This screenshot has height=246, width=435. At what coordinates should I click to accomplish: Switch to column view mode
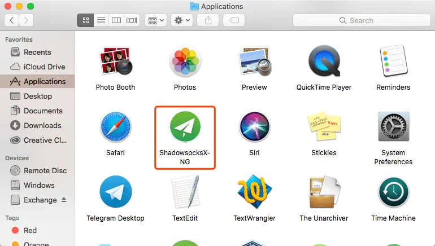(116, 20)
